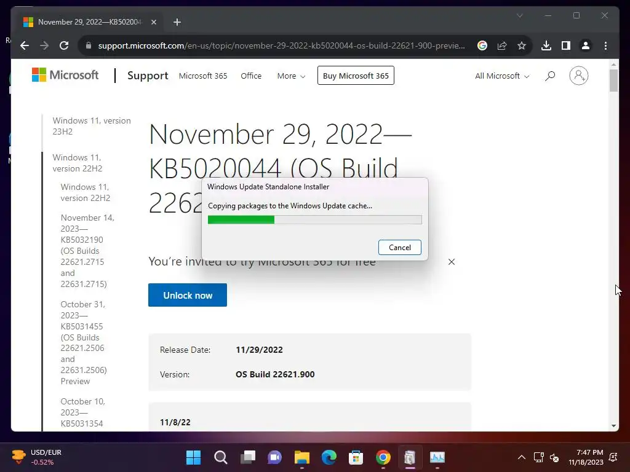Click the OS Build 22621.900 version text

click(x=275, y=374)
